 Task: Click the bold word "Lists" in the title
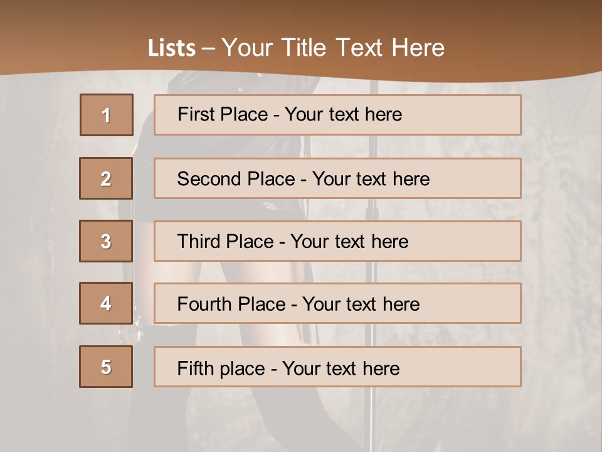172,48
